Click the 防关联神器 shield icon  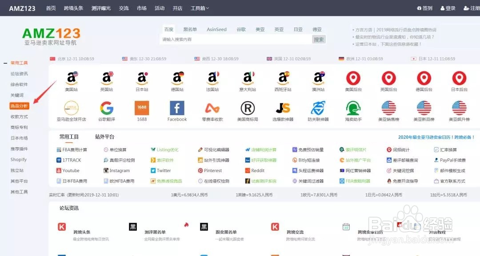318,108
